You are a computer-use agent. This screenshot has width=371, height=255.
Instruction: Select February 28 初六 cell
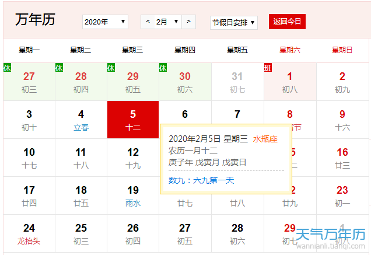pos(237,233)
